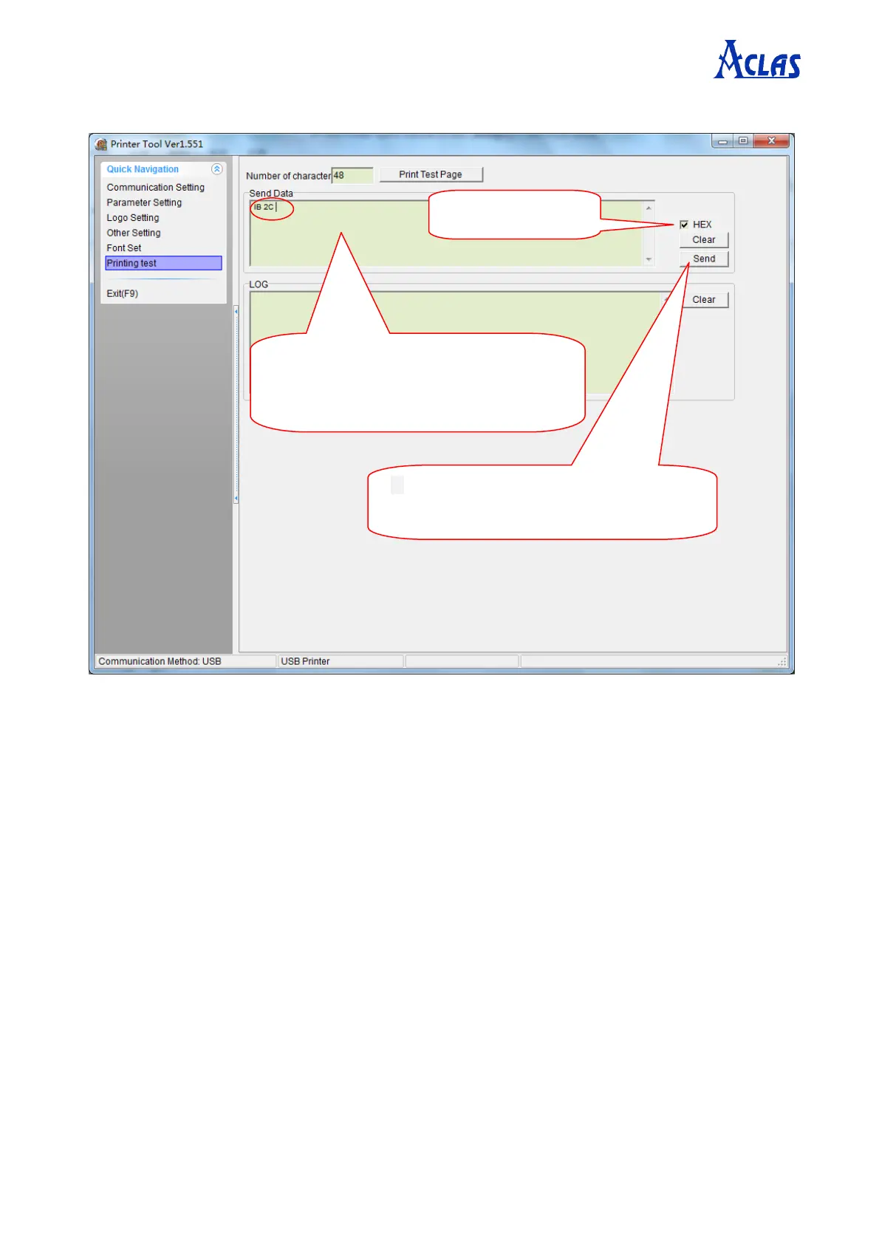Click the Quick Navigation header text

143,169
